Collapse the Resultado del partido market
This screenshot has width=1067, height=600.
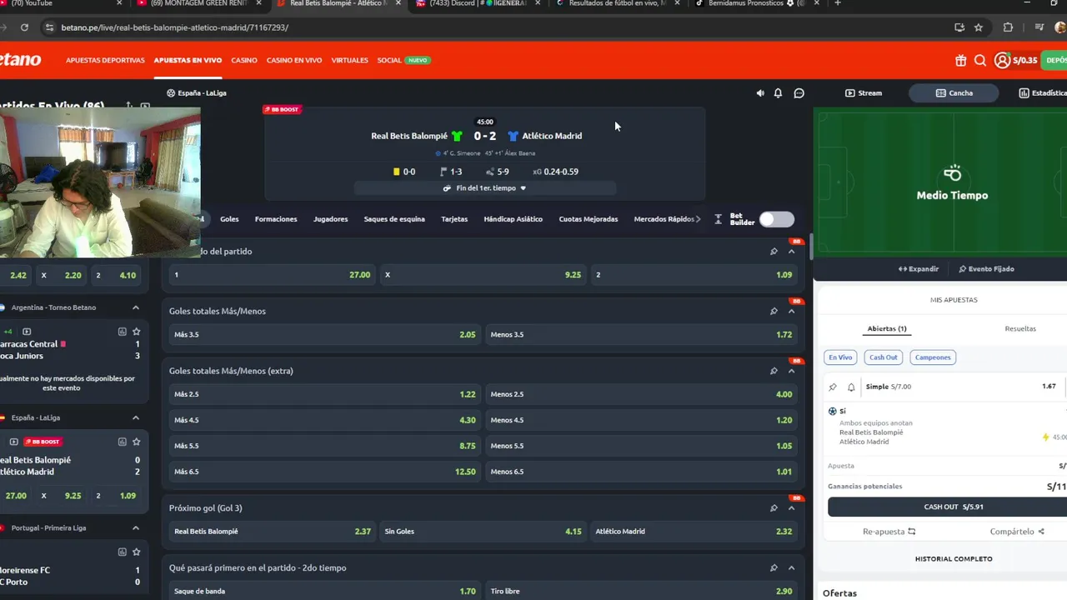(791, 251)
